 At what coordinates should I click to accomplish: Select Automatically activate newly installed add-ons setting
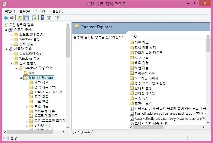click(168, 119)
